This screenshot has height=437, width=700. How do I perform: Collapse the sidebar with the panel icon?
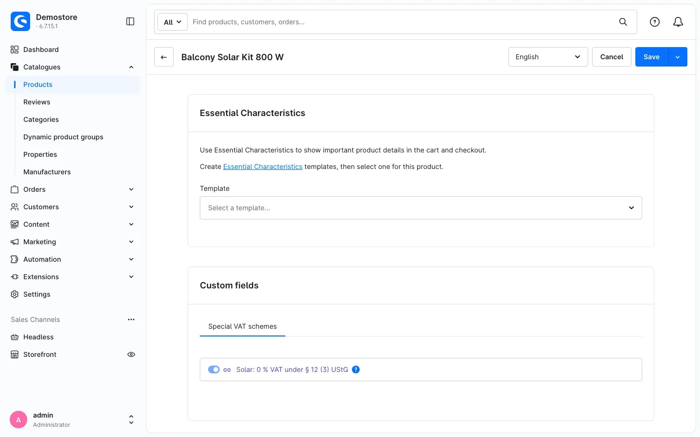click(130, 21)
